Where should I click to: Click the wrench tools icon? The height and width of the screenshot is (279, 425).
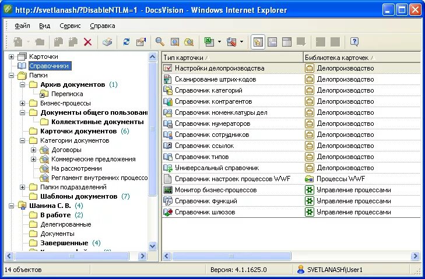click(231, 42)
